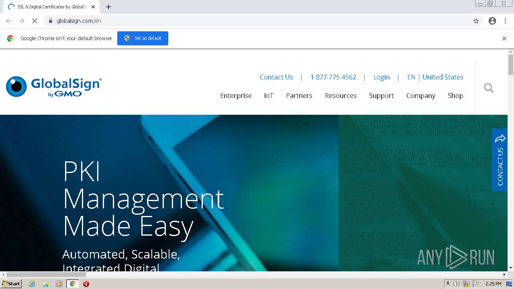Screen dimensions: 514x289
Task: Click the padlock site info icon
Action: click(51, 21)
